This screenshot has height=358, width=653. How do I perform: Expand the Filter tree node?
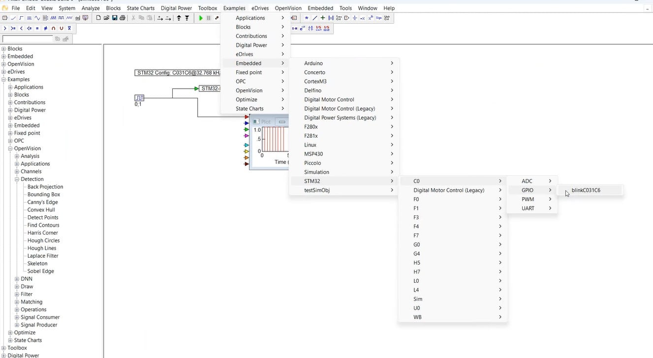[x=17, y=294]
